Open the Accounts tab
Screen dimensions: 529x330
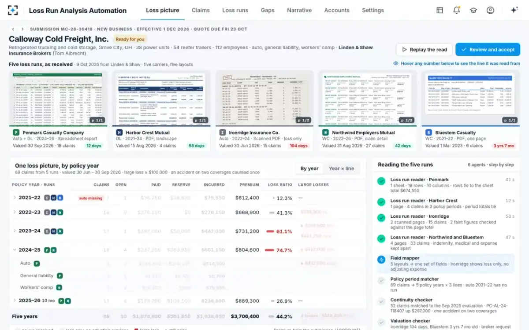coord(337,10)
